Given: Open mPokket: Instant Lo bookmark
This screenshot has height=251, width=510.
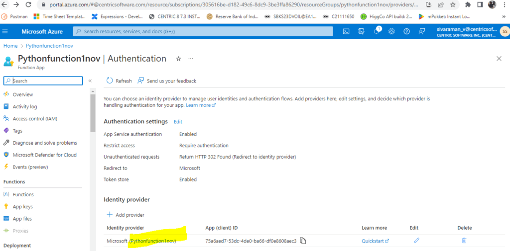Looking at the screenshot, I should (444, 16).
